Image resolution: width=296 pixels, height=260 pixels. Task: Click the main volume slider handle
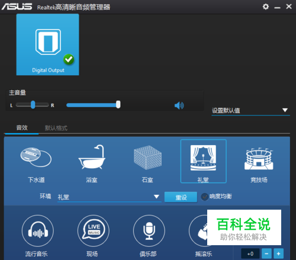click(118, 104)
